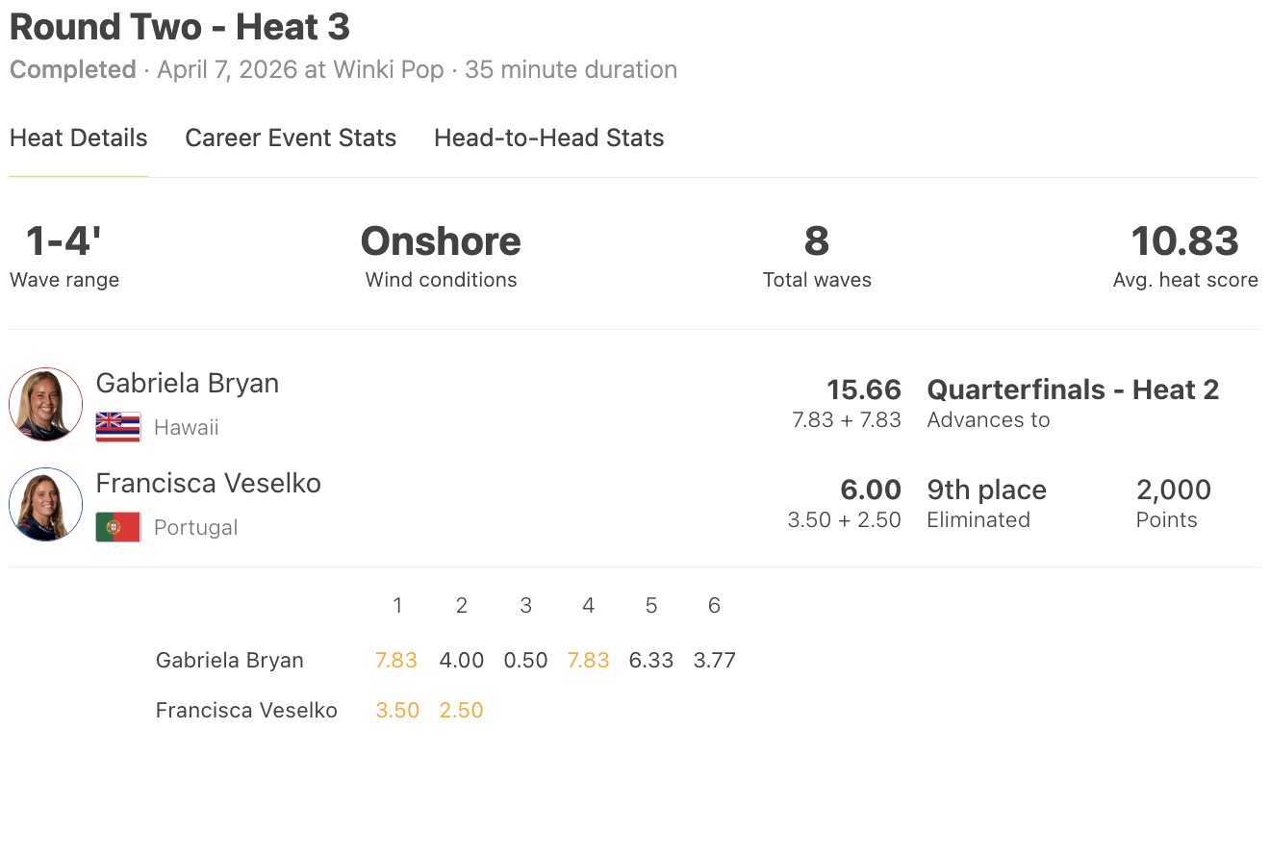Image resolution: width=1270 pixels, height=856 pixels.
Task: Click Gabriela Bryan's profile photo
Action: (x=45, y=404)
